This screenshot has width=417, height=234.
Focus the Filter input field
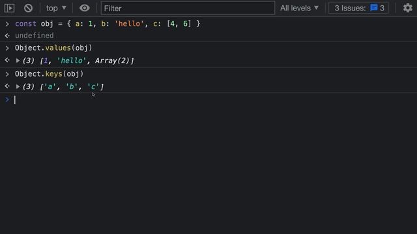coord(188,8)
